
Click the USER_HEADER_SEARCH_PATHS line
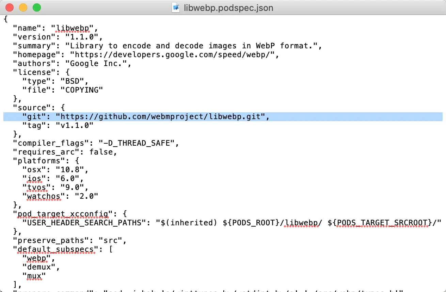coord(232,223)
